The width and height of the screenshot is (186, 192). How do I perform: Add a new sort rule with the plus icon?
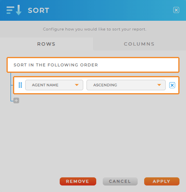click(16, 100)
